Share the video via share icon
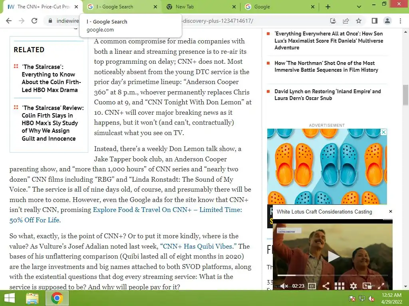Viewport: 409px width, 306px height. coord(326,286)
